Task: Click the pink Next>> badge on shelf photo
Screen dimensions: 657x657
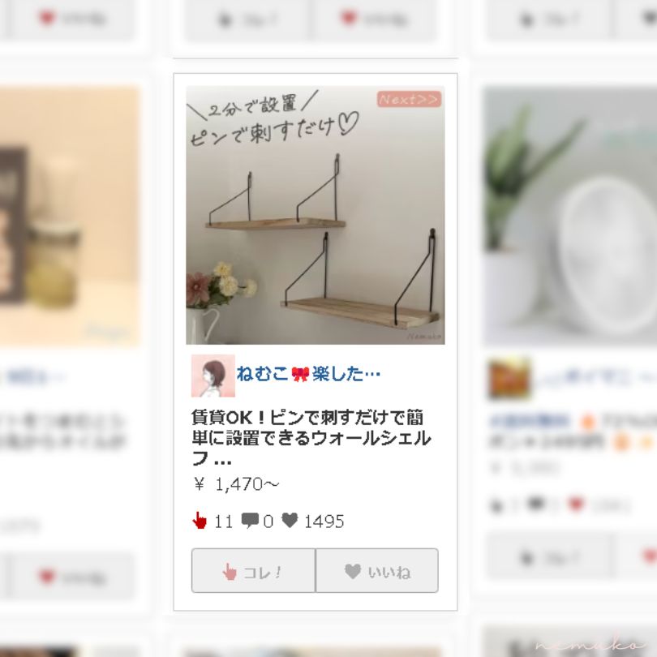Action: coord(409,99)
